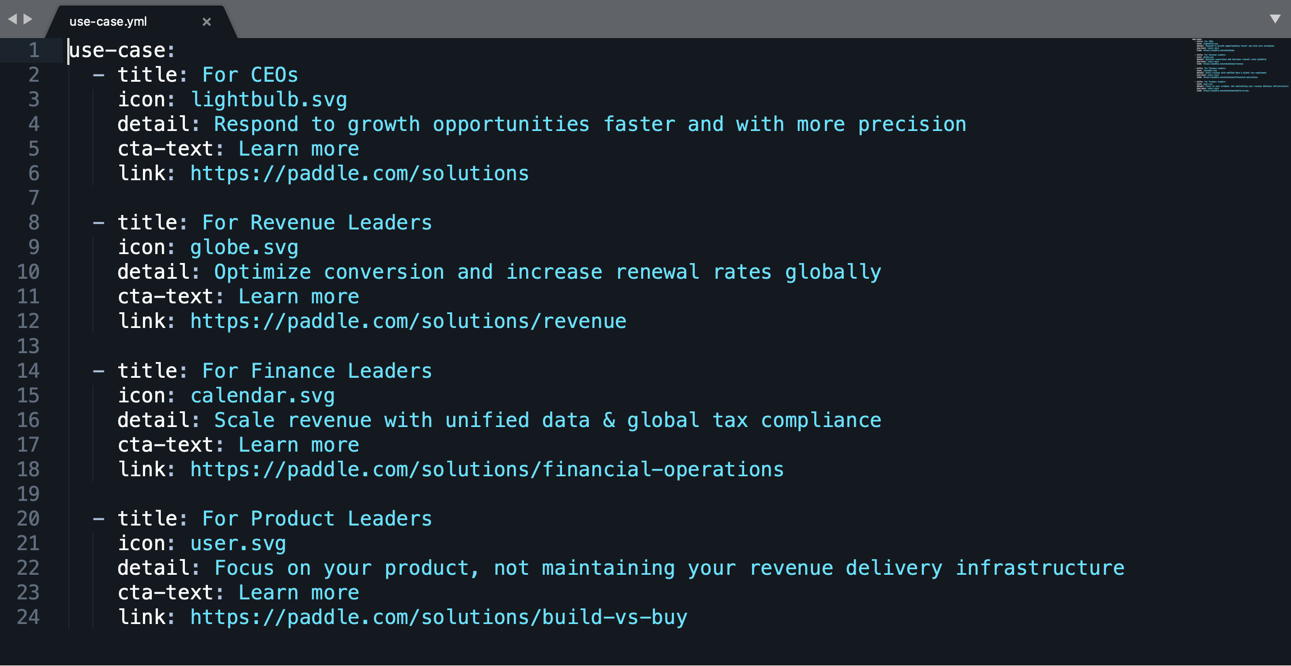Viewport: 1291px width, 666px height.
Task: Click the "For Product Leaders" title text
Action: (x=317, y=519)
